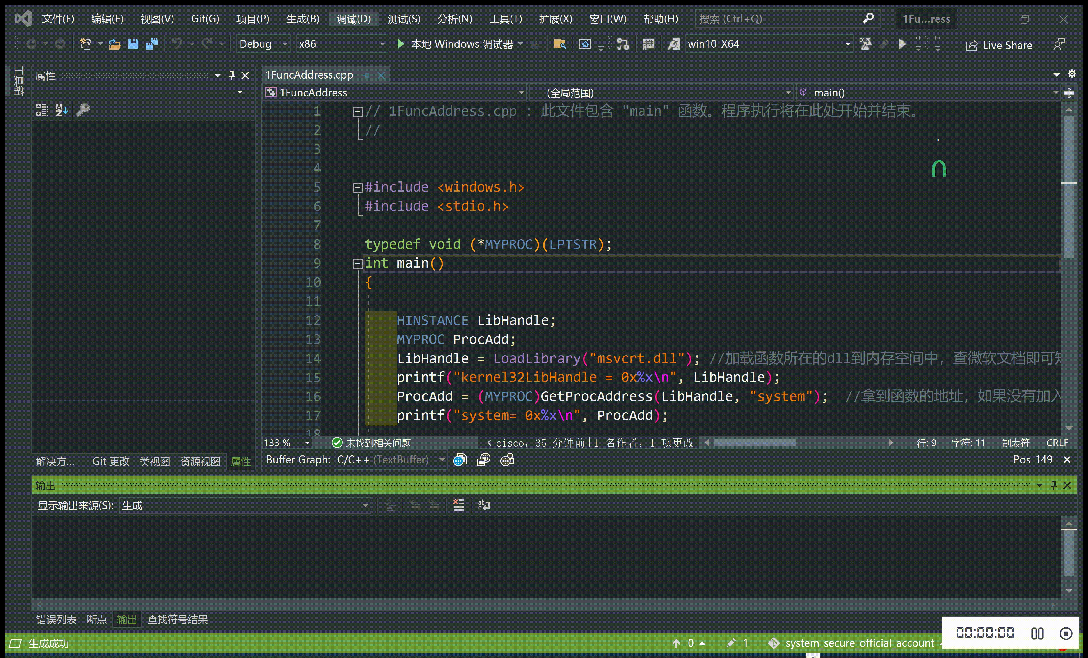Viewport: 1088px width, 658px height.
Task: Click the editor settings gear icon
Action: tap(1072, 74)
